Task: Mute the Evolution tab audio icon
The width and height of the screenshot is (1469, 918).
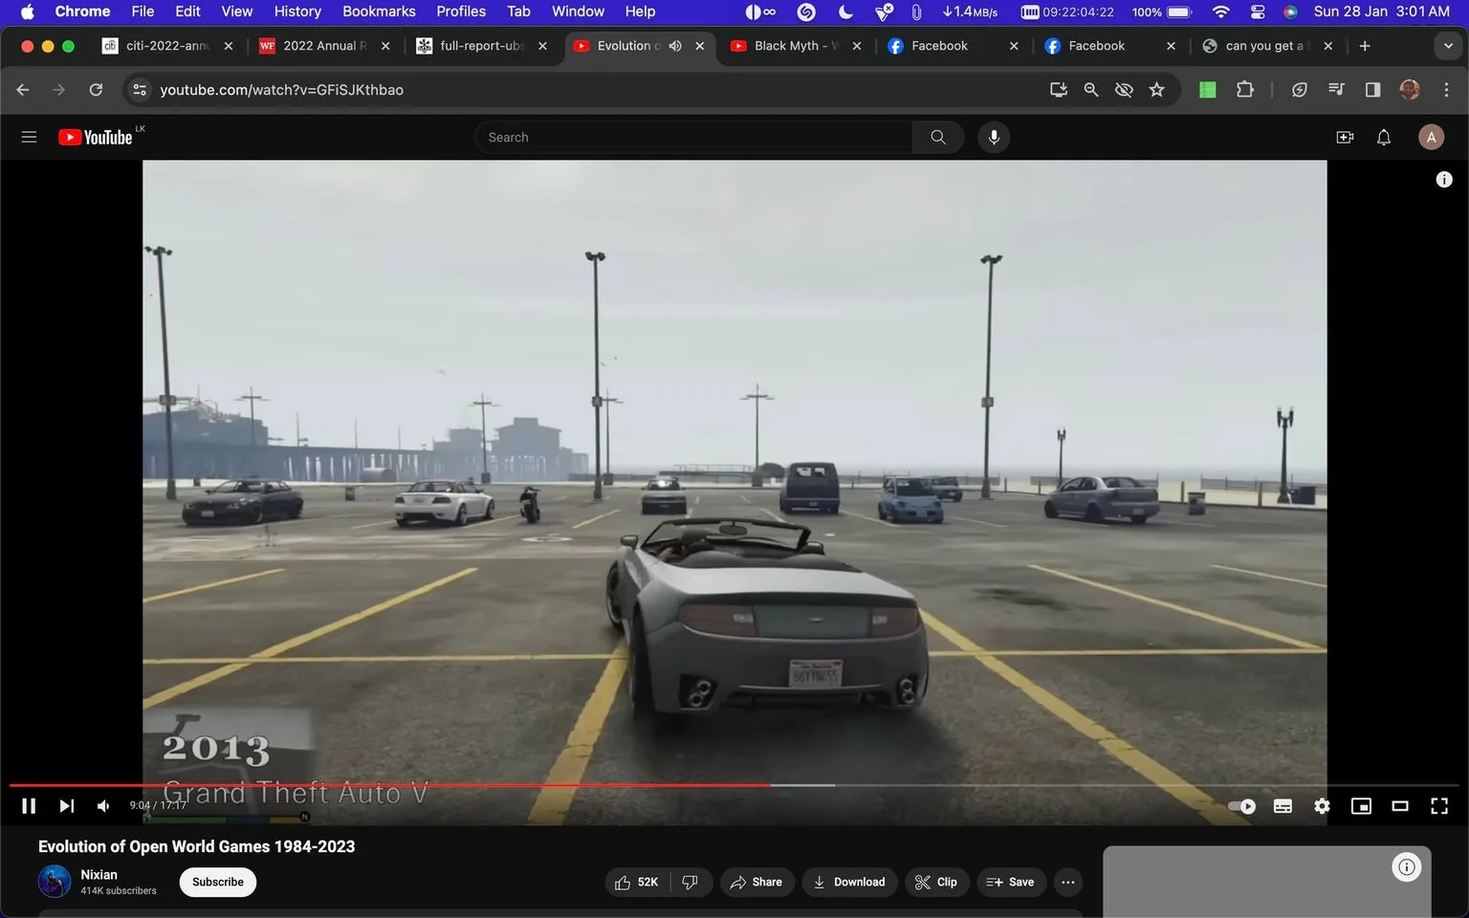Action: (x=675, y=45)
